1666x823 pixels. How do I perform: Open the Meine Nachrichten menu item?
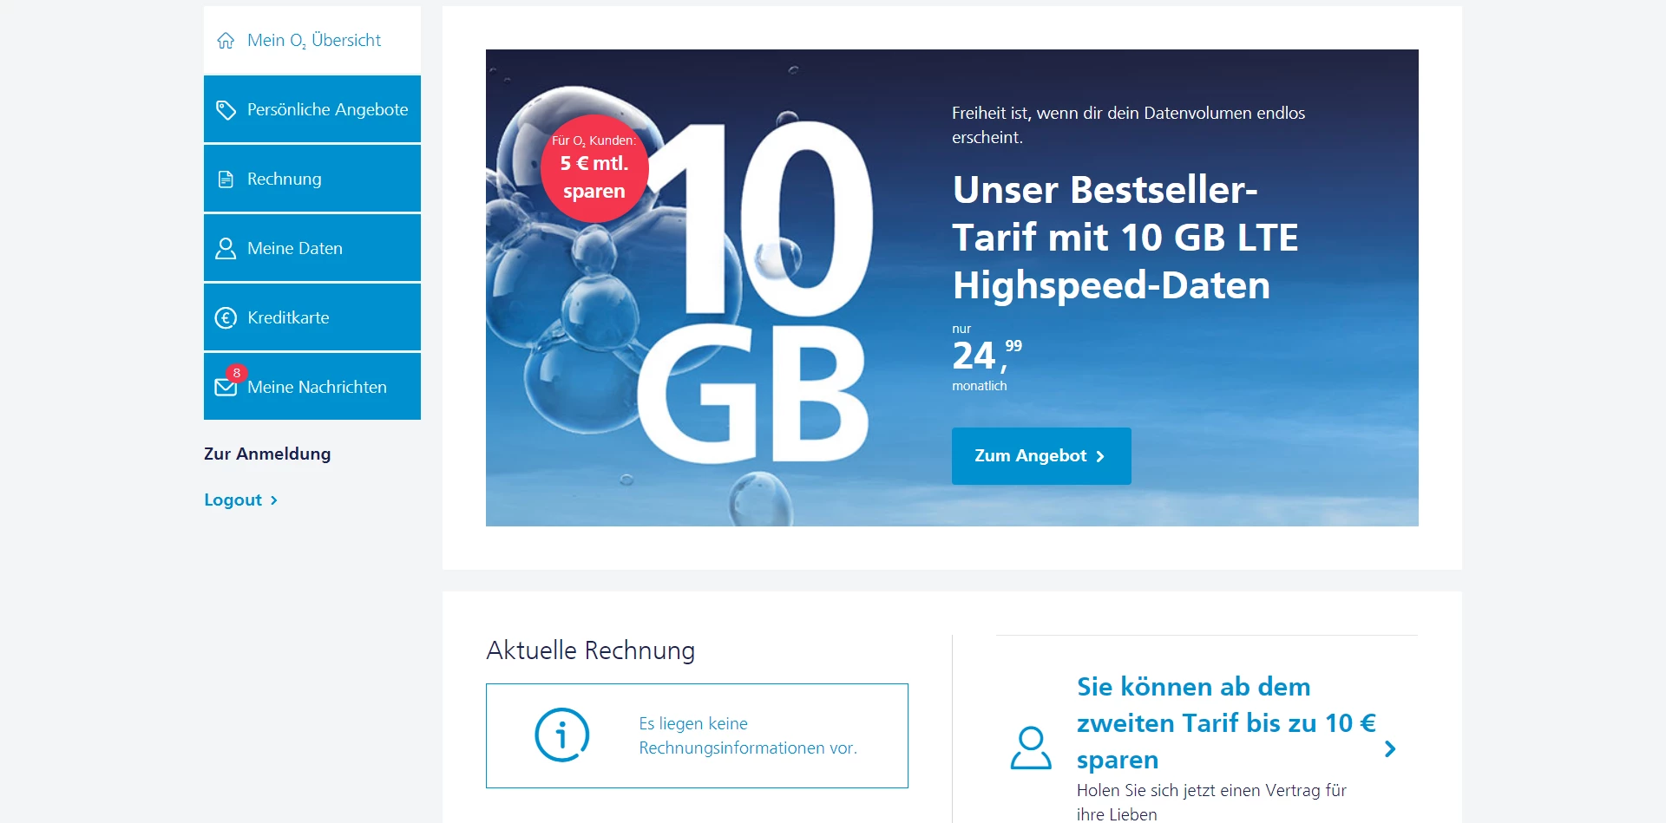[x=312, y=387]
